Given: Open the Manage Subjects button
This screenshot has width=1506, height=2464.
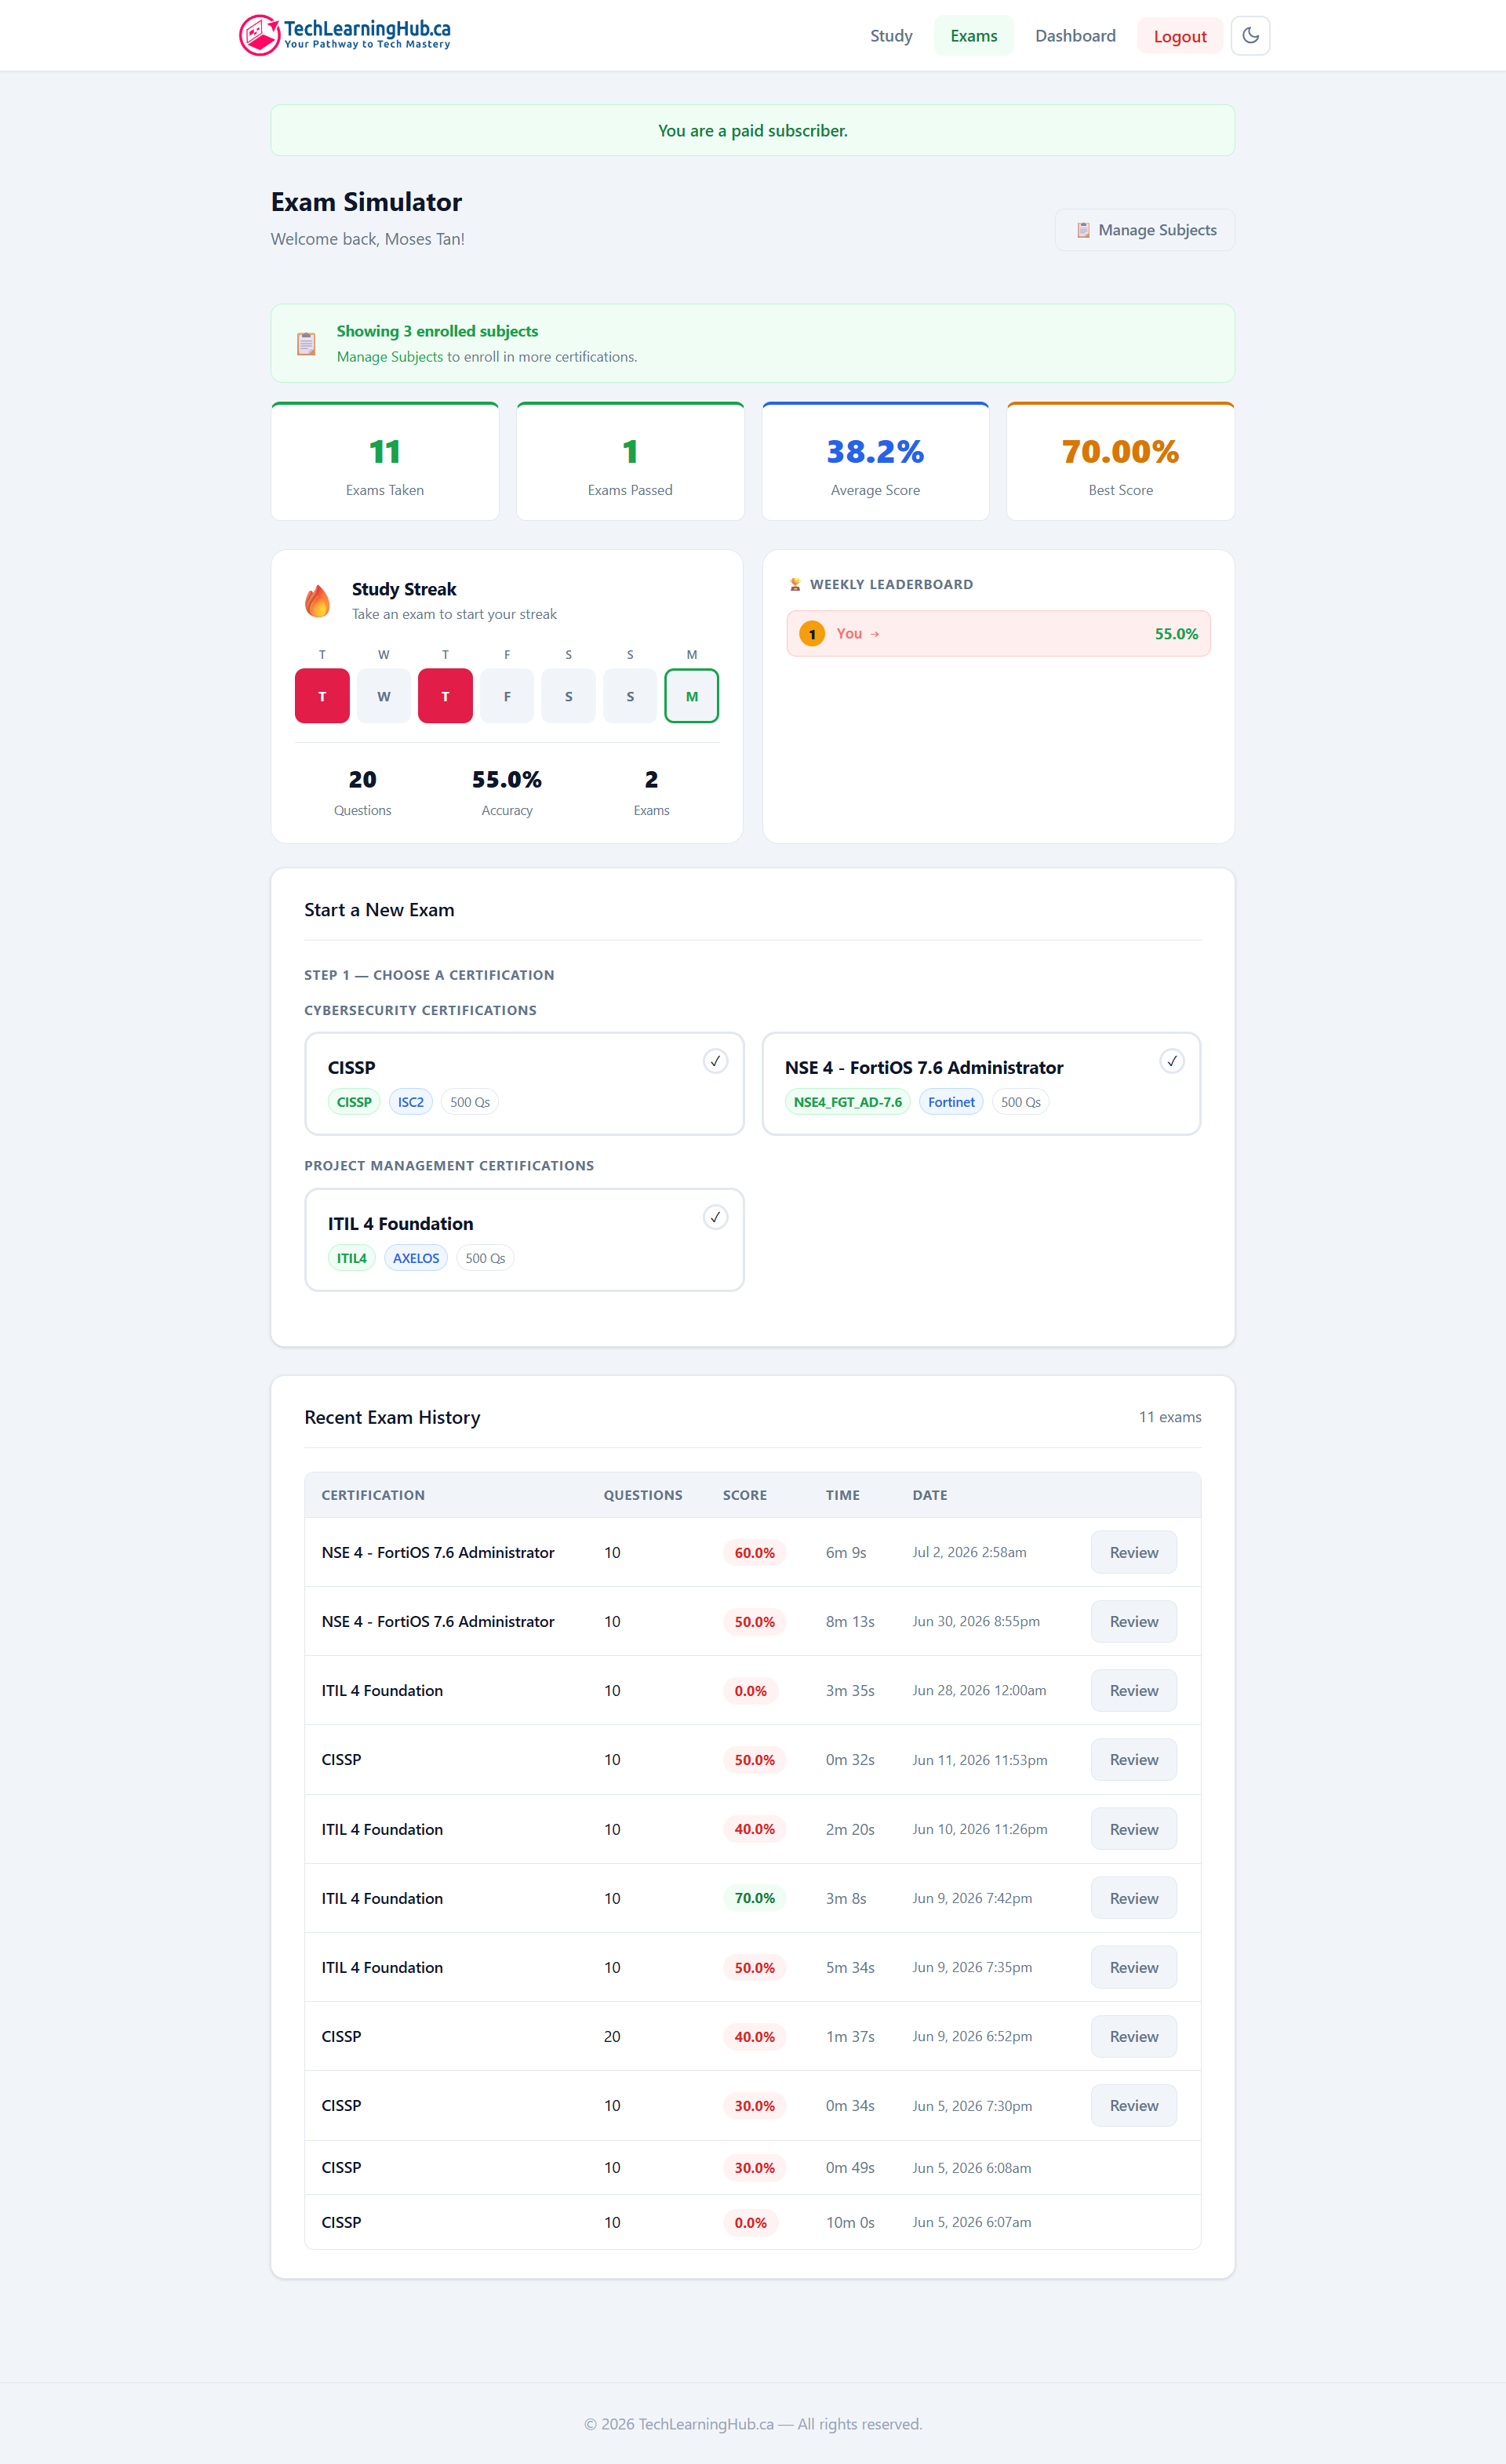Looking at the screenshot, I should point(1145,230).
